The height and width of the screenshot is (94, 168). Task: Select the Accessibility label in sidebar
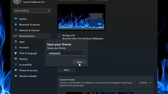click(25, 64)
